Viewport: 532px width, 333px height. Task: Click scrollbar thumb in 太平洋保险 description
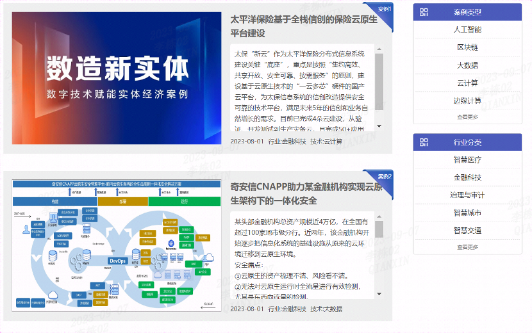tap(379, 82)
